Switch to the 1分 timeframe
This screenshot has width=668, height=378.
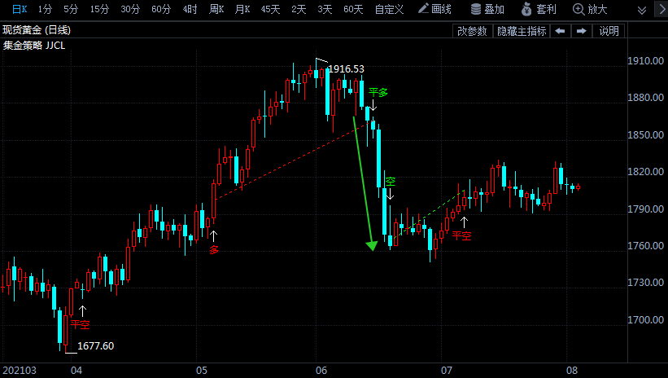pyautogui.click(x=46, y=10)
